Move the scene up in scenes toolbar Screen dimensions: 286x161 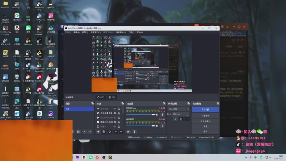[84, 132]
